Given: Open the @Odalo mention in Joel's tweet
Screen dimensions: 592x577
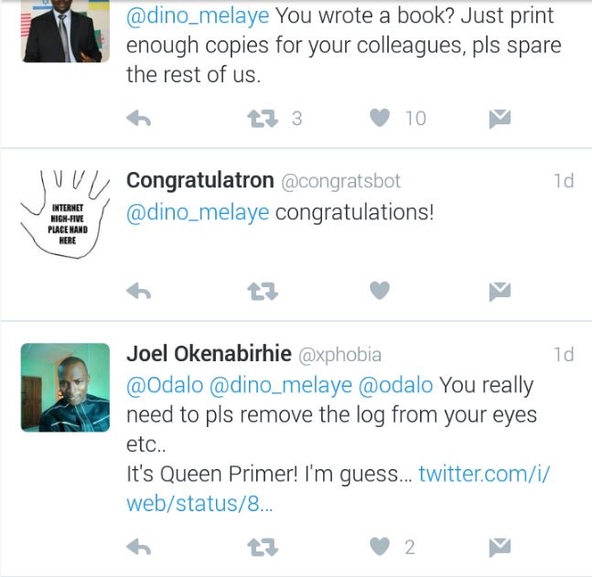Looking at the screenshot, I should click(165, 386).
